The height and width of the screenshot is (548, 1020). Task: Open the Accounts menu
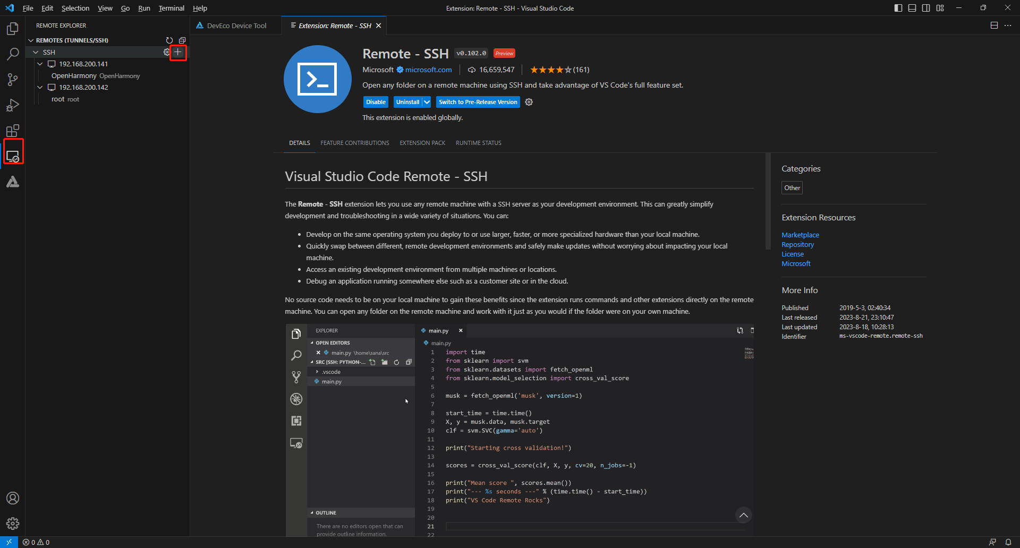[x=13, y=498]
